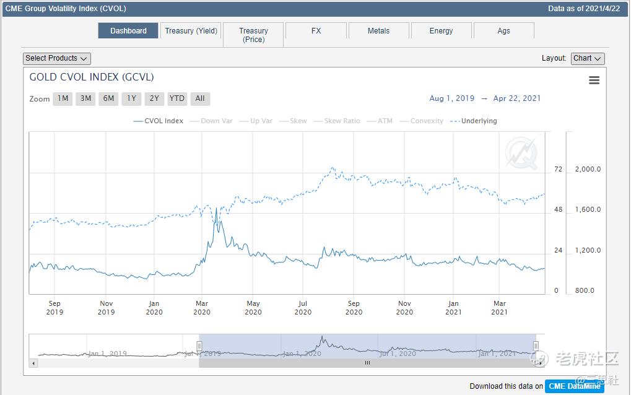Click the GOLD CVOL INDEX (GCVL) title
The image size is (631, 395).
click(x=92, y=77)
